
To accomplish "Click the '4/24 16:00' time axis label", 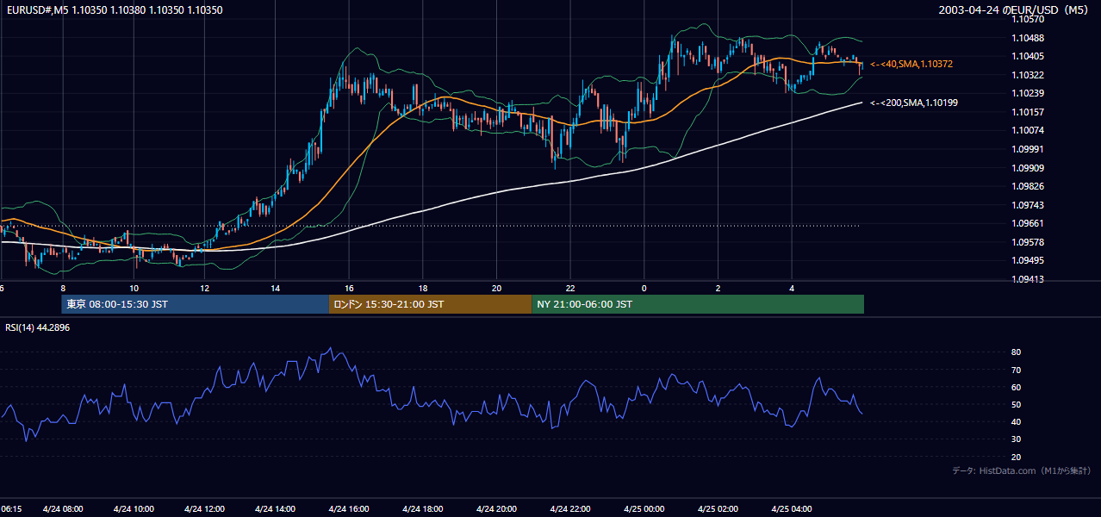I will click(348, 508).
